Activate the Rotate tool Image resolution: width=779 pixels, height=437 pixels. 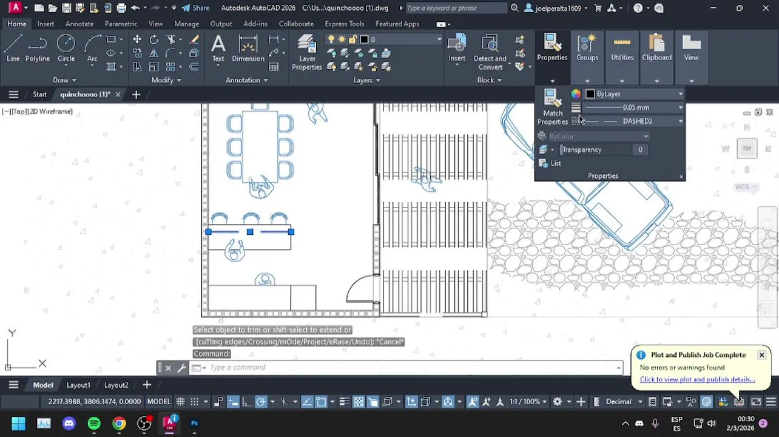point(154,39)
